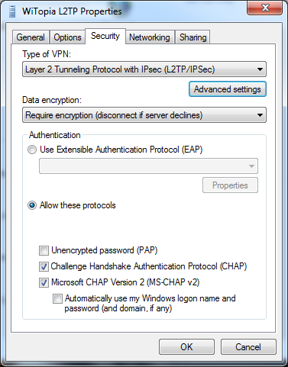The height and width of the screenshot is (367, 288).
Task: Click the Cancel button
Action: [x=248, y=346]
